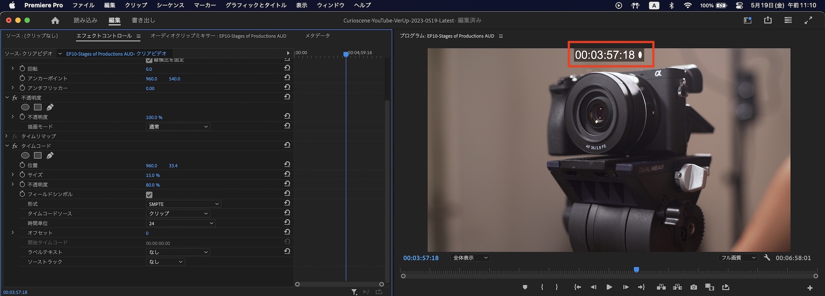Open the ソーストラック dropdown
Viewport: 825px width, 296px height.
165,262
